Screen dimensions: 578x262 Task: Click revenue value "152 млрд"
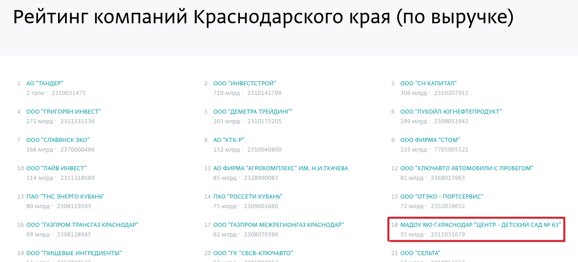point(227,150)
